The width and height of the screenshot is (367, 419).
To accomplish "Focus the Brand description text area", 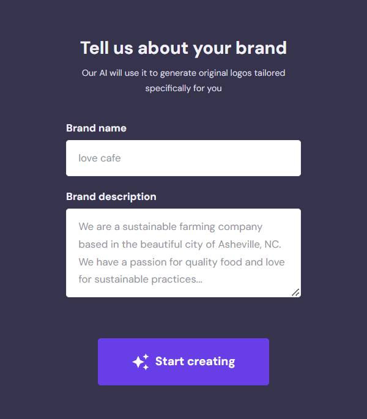I will [x=183, y=253].
